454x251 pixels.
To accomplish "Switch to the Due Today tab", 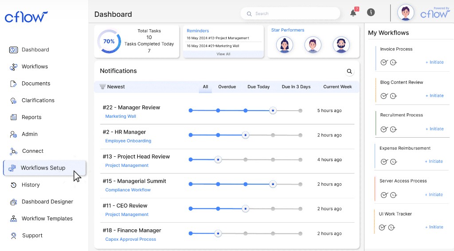I will 258,87.
